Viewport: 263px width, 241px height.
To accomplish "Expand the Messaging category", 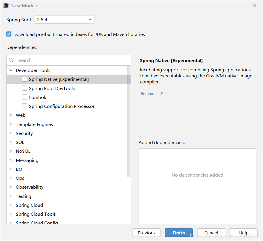I will point(11,160).
